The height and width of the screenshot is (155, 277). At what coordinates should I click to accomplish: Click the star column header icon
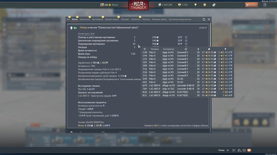198,49
